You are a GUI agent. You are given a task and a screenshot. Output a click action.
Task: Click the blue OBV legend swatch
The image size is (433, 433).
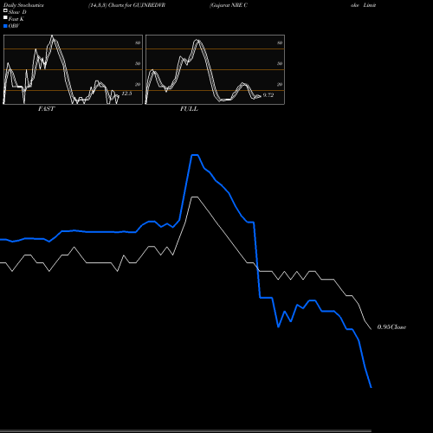point(5,26)
